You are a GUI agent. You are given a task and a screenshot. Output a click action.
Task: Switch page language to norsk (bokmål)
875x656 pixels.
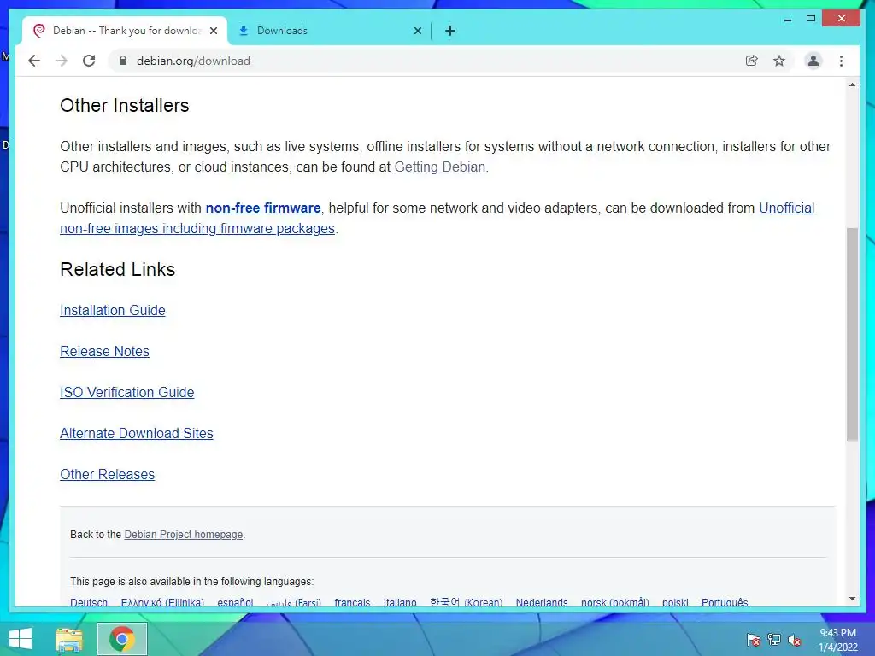coord(615,602)
